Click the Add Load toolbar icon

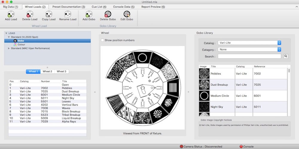tap(11, 15)
